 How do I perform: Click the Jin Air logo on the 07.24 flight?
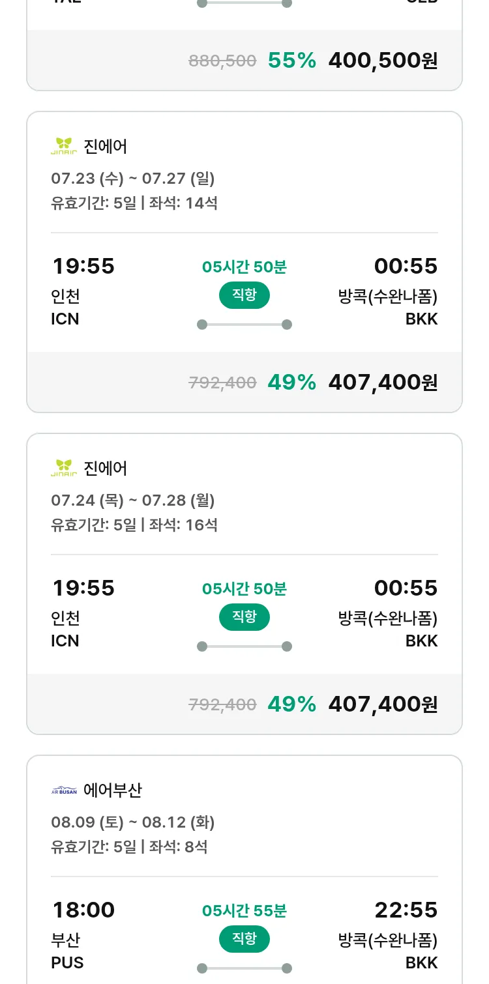coord(64,469)
